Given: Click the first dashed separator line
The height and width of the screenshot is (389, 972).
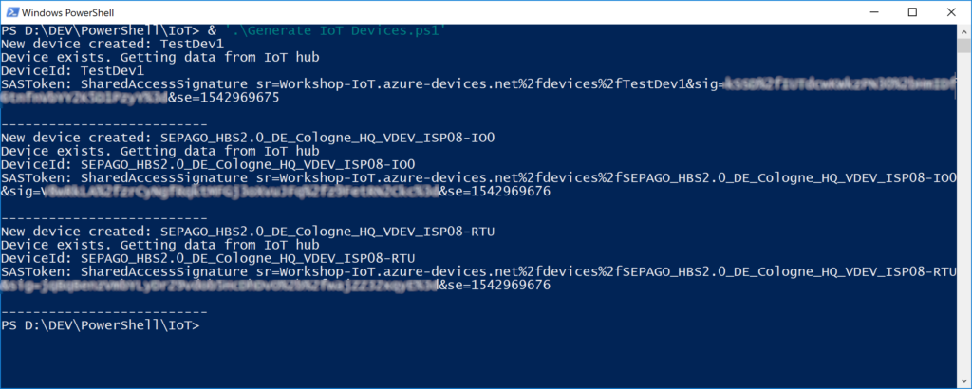Looking at the screenshot, I should tap(103, 124).
